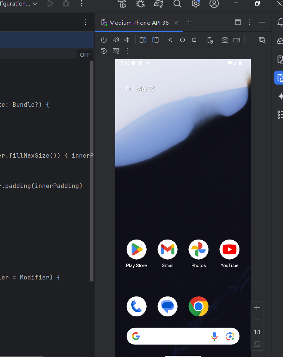Click the editor vertical scrollbar
The height and width of the screenshot is (357, 283).
[92, 171]
